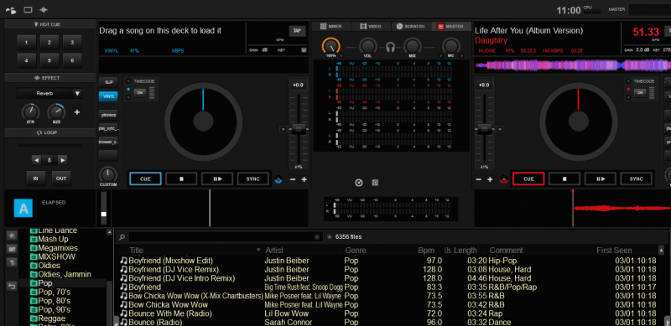Click the right deck colored song waveform overview

click(573, 65)
